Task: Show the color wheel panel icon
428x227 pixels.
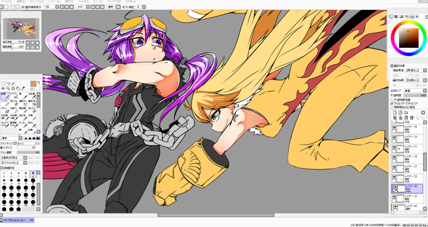Action: coord(391,16)
